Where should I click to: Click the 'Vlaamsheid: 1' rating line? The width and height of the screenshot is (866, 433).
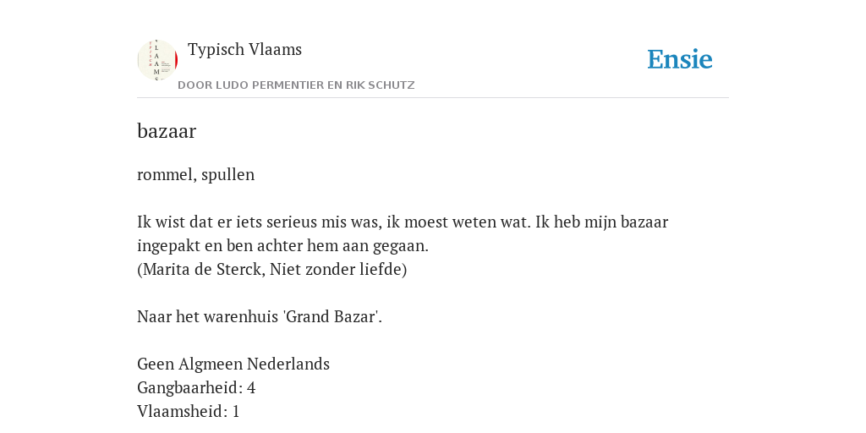pyautogui.click(x=188, y=412)
